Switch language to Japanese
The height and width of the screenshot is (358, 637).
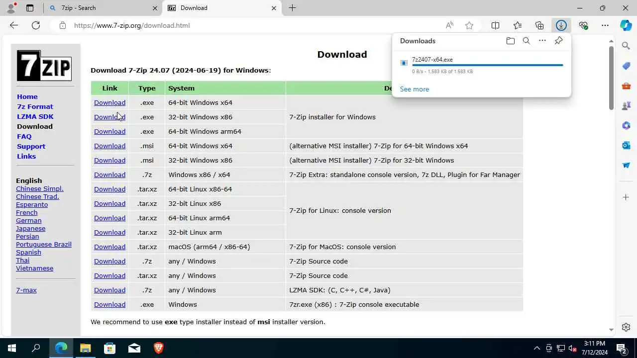tap(30, 228)
